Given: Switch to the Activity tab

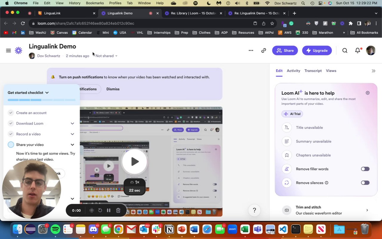Looking at the screenshot, I should click(x=293, y=71).
